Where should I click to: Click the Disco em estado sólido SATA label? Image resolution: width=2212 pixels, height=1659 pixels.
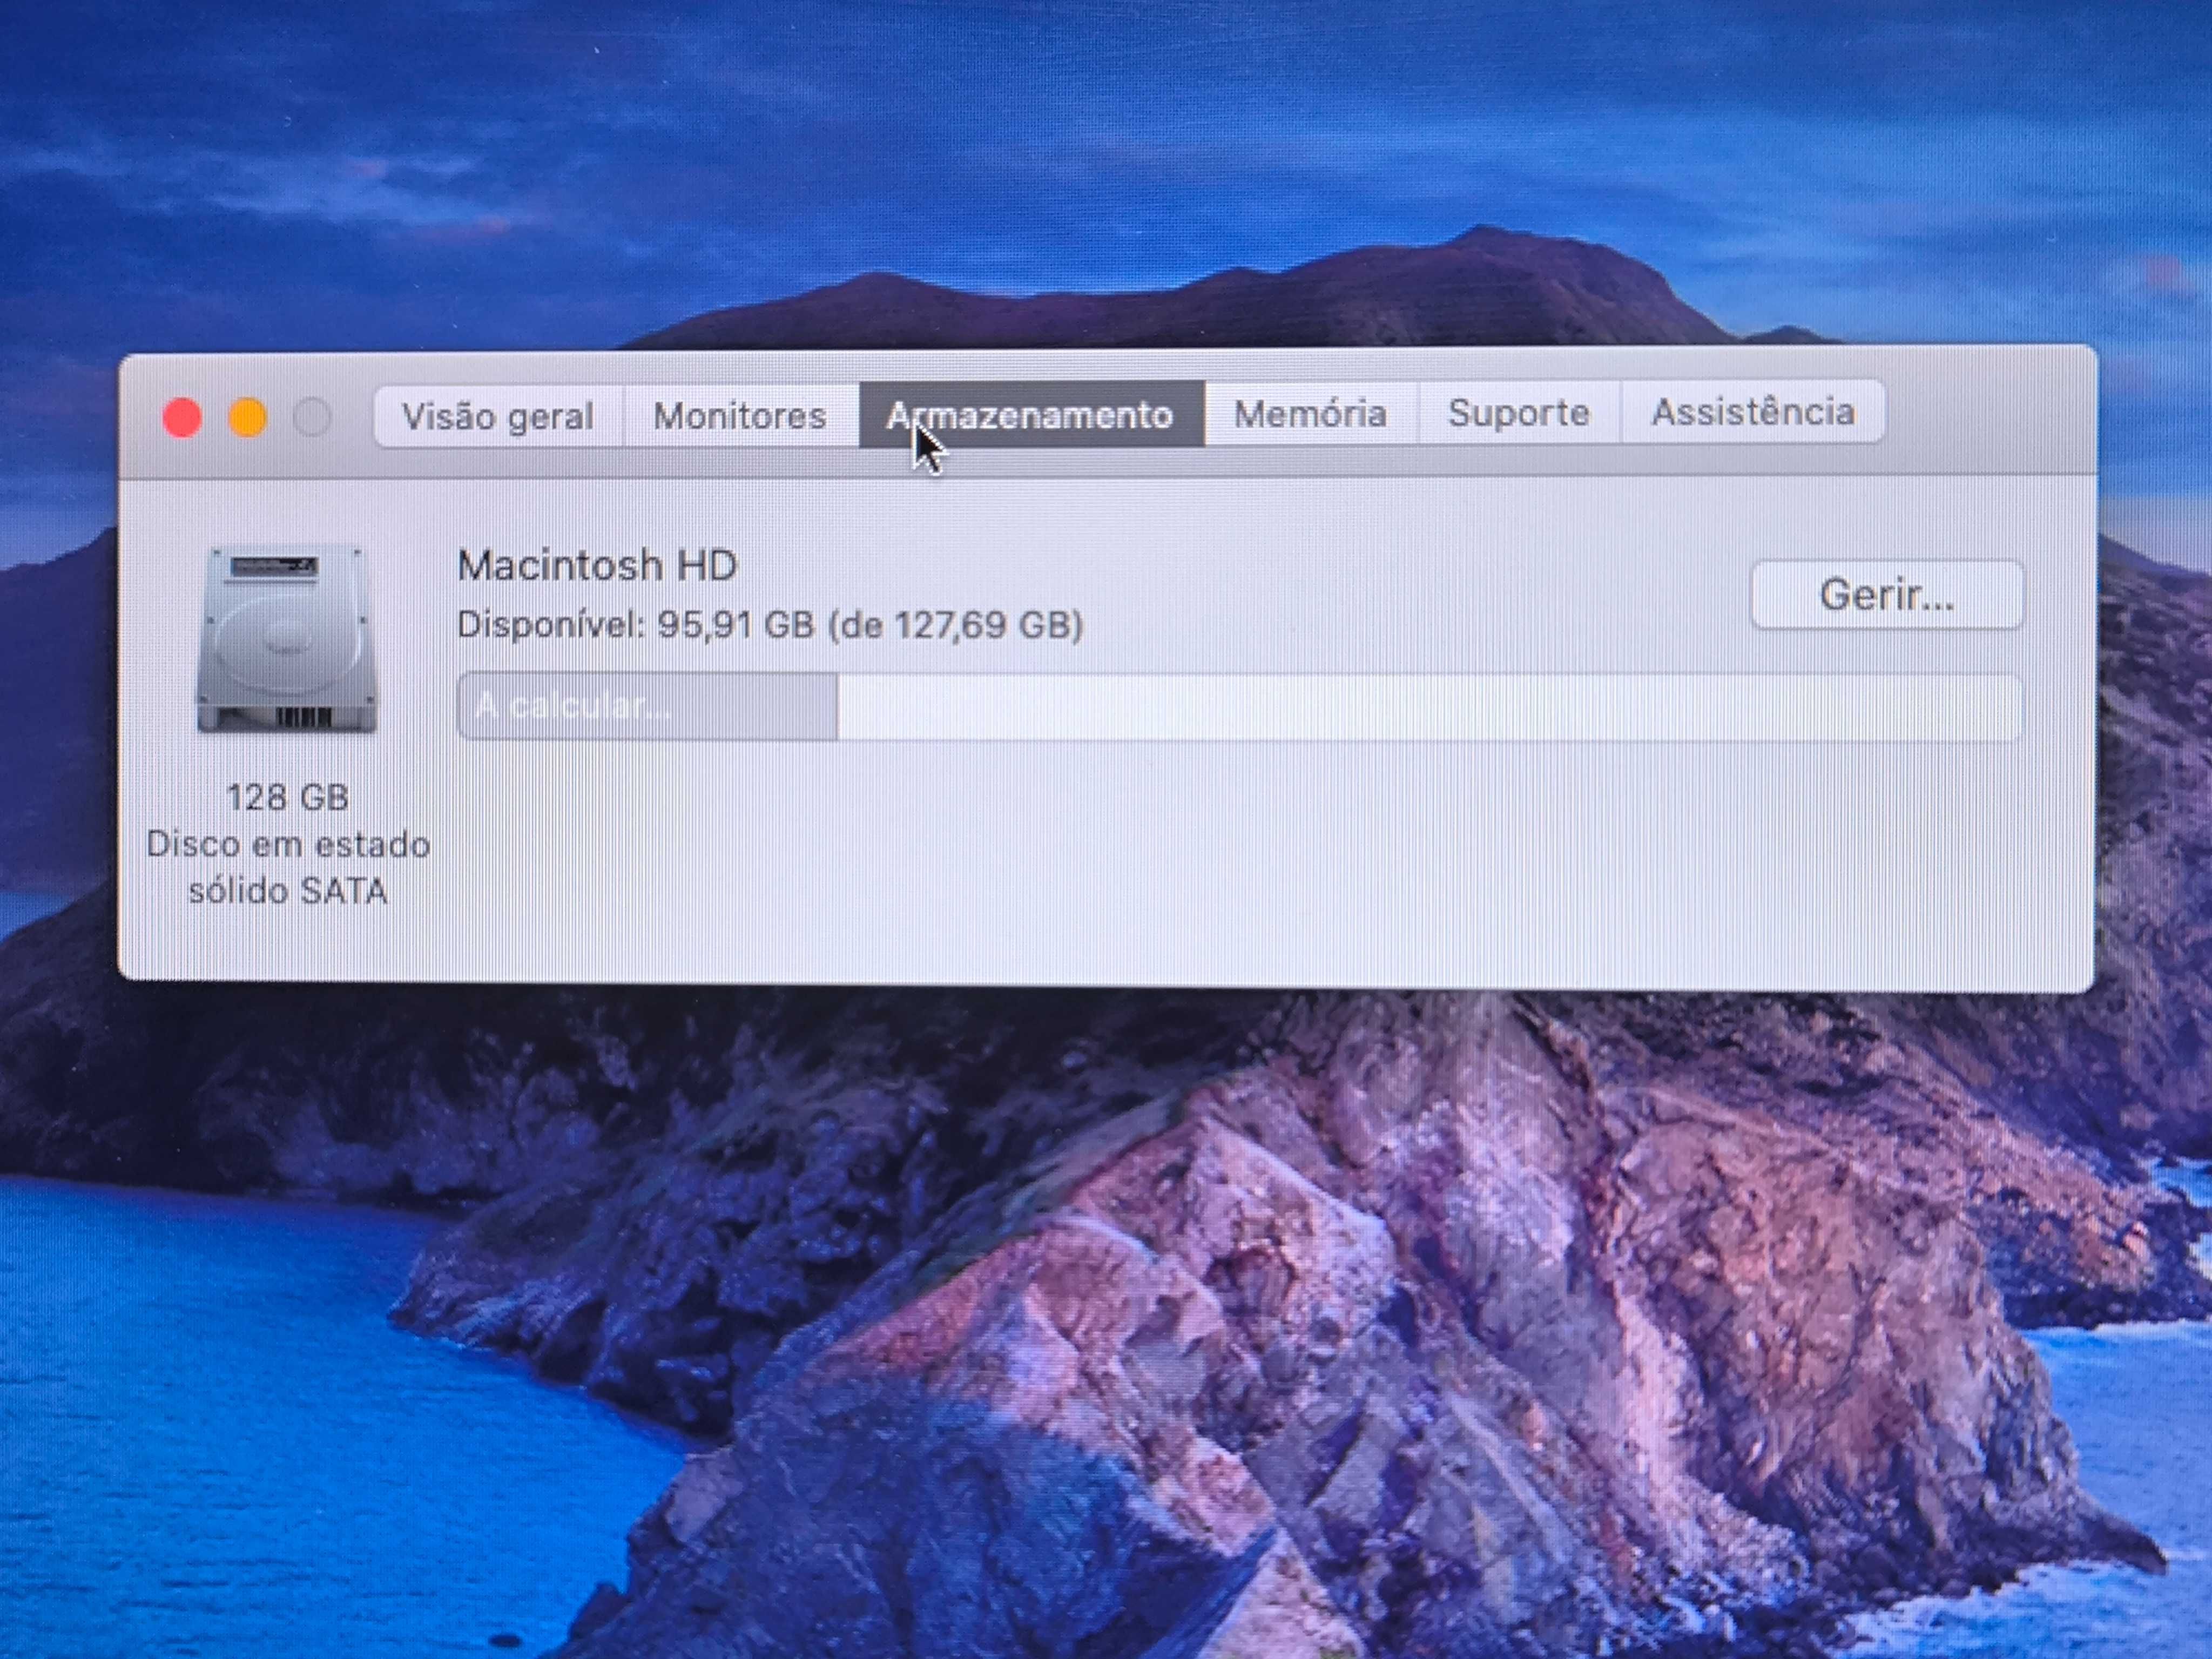(x=288, y=867)
